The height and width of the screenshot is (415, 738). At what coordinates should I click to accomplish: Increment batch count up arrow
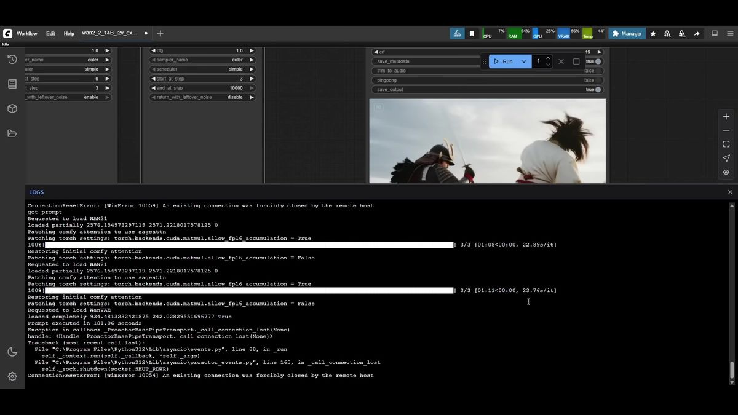pyautogui.click(x=548, y=58)
